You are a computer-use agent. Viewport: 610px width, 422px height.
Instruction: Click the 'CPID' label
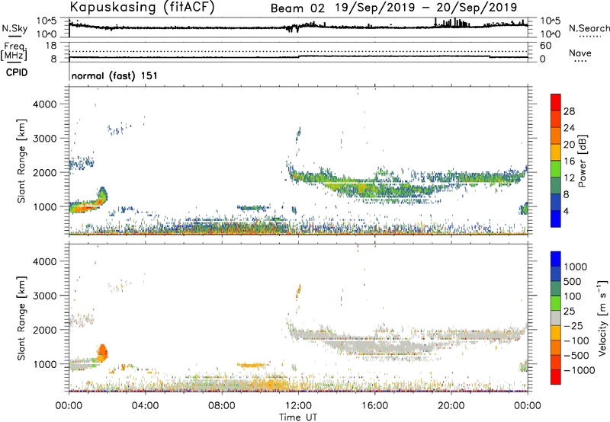tap(17, 72)
